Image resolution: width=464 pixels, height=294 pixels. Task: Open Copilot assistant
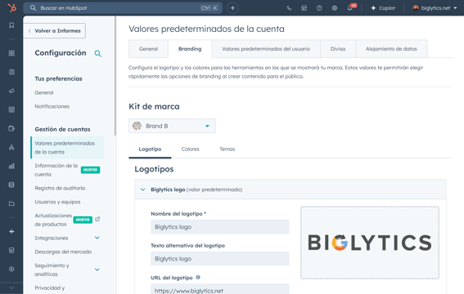(x=383, y=8)
